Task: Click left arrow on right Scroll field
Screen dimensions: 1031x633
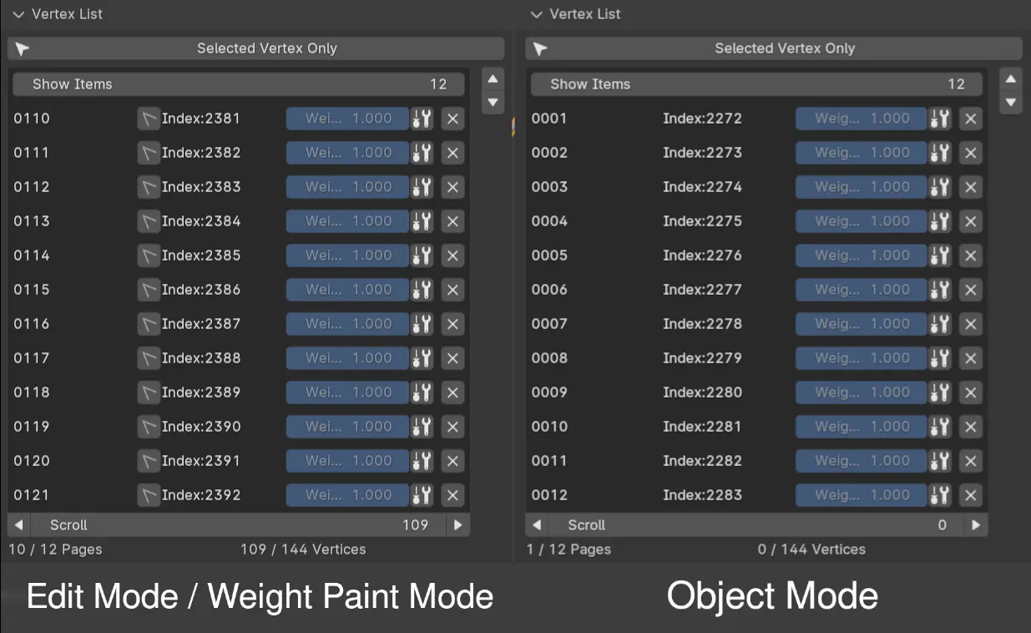Action: (x=537, y=525)
